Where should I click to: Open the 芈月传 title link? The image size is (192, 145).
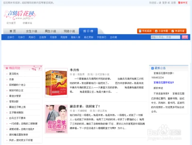[74, 70]
